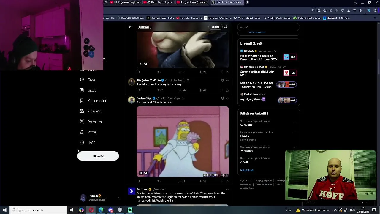
Task: Open more options on Nicholas DeOrio reply
Action: pyautogui.click(x=227, y=80)
